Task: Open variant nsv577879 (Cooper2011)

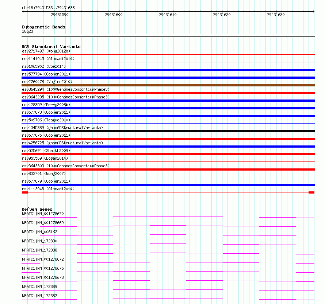Action: point(46,181)
